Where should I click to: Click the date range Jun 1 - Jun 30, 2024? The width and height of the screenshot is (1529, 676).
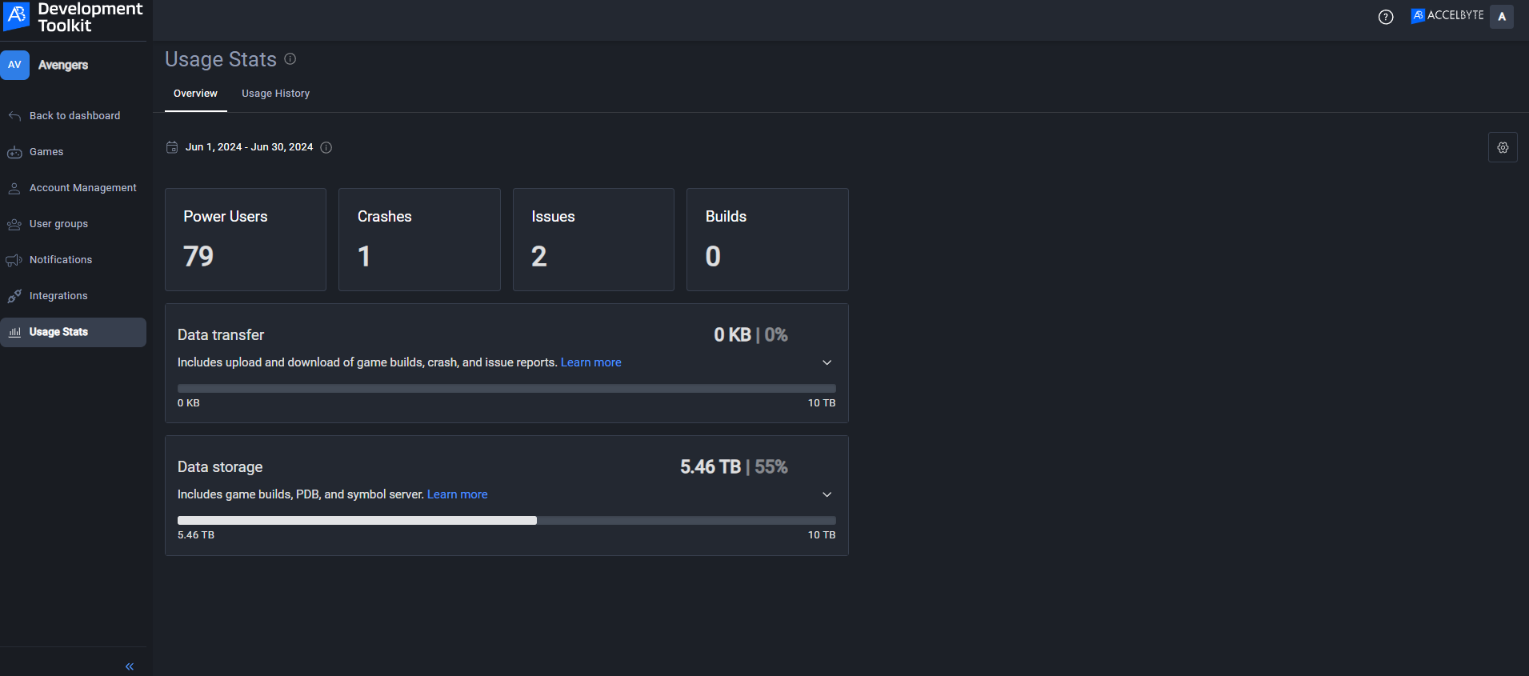click(249, 147)
